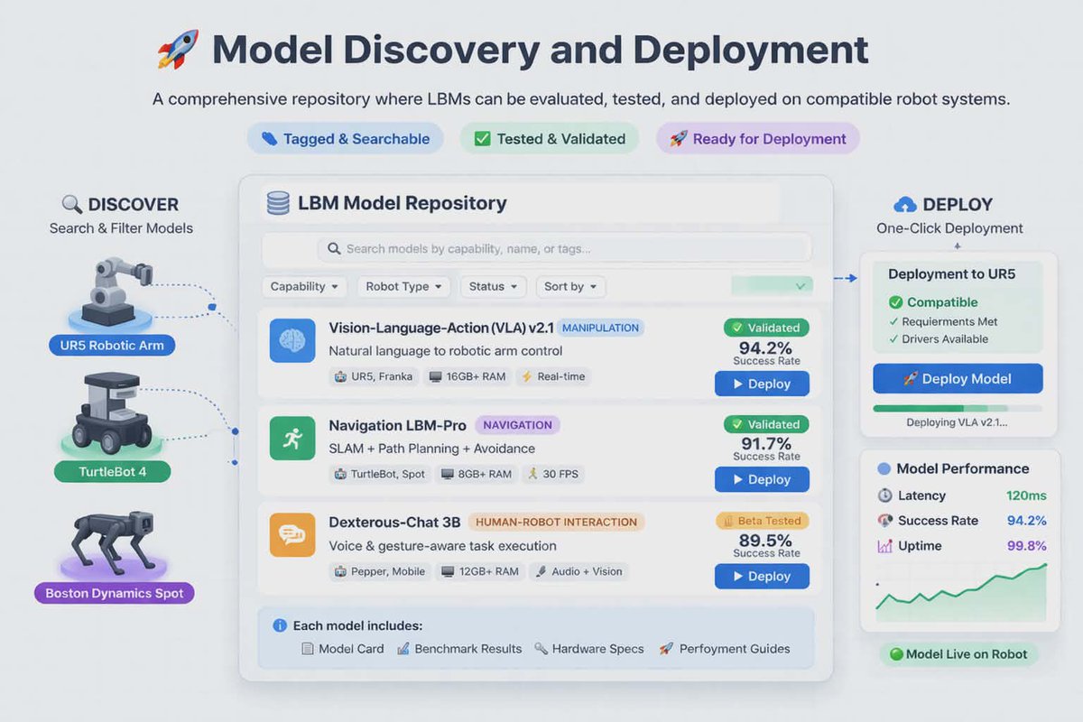Click the monitor icon beside 16GB+ RAM

(x=435, y=377)
